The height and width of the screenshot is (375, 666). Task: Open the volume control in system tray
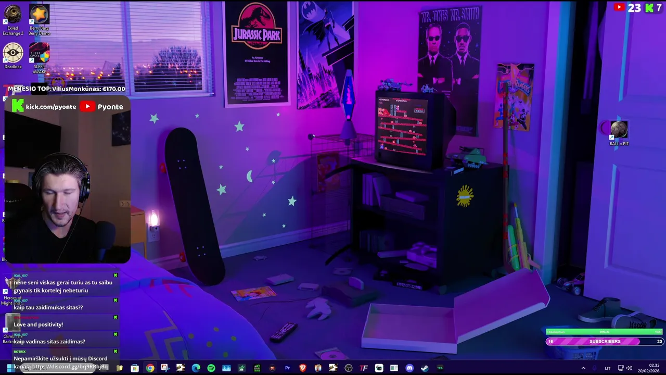(629, 368)
